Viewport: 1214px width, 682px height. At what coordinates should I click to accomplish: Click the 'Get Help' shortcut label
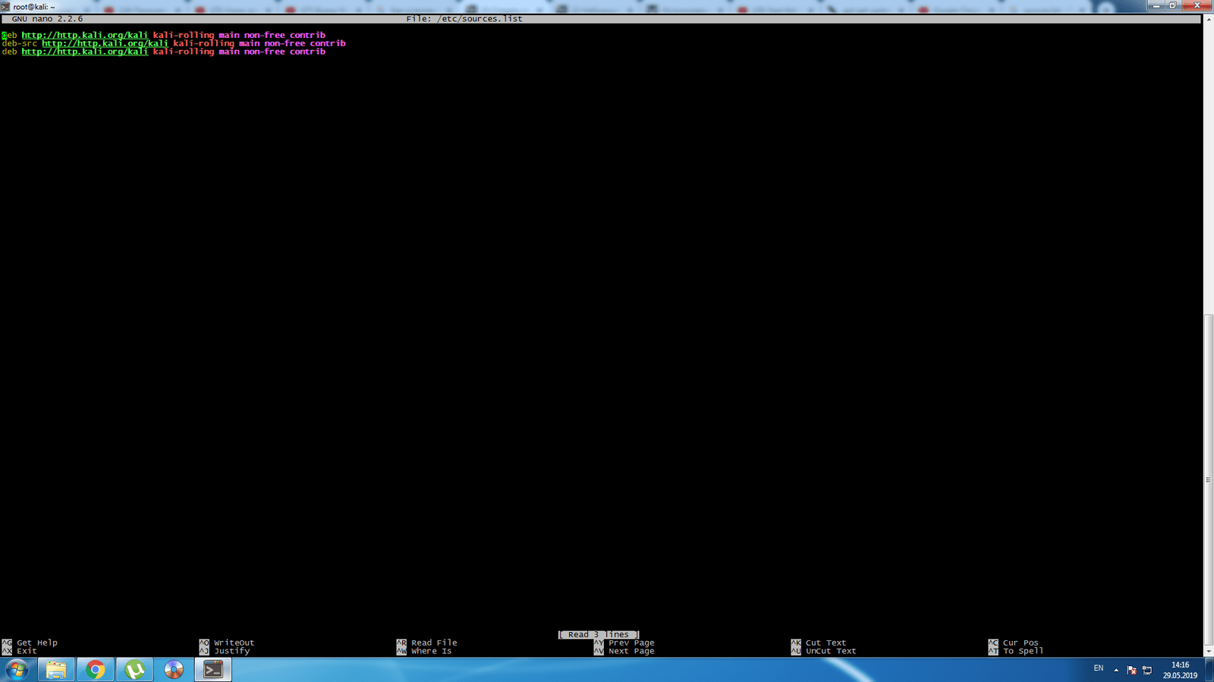[x=37, y=643]
